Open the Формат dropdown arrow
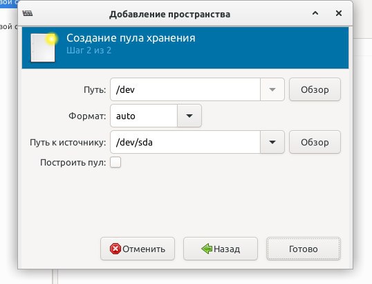Screen dimensions: 372x284 (x=189, y=116)
